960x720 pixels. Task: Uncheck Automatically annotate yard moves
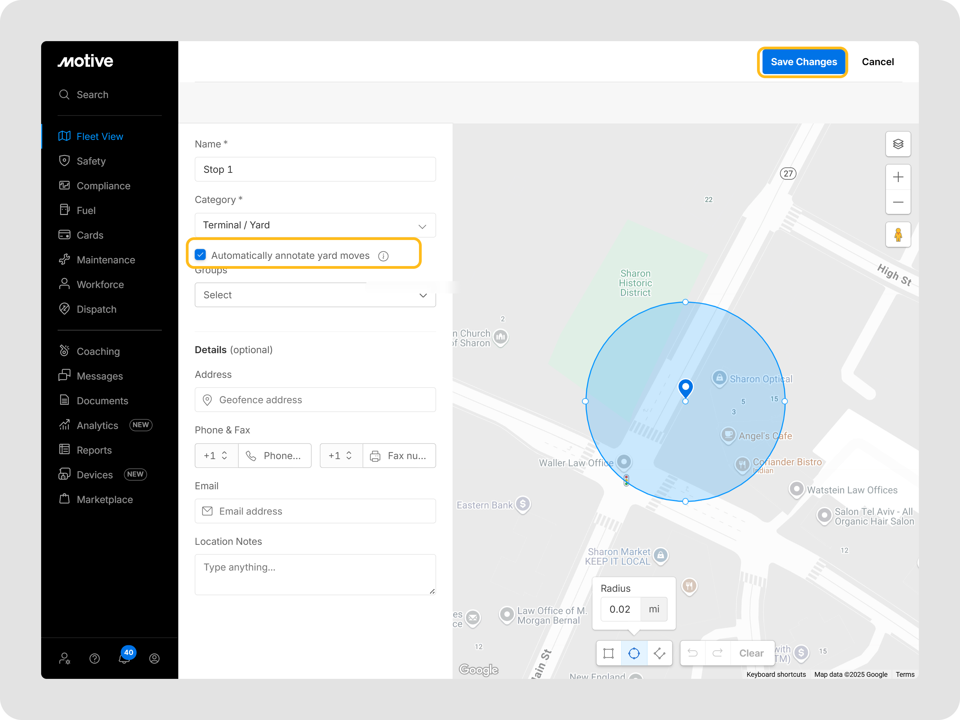click(201, 255)
